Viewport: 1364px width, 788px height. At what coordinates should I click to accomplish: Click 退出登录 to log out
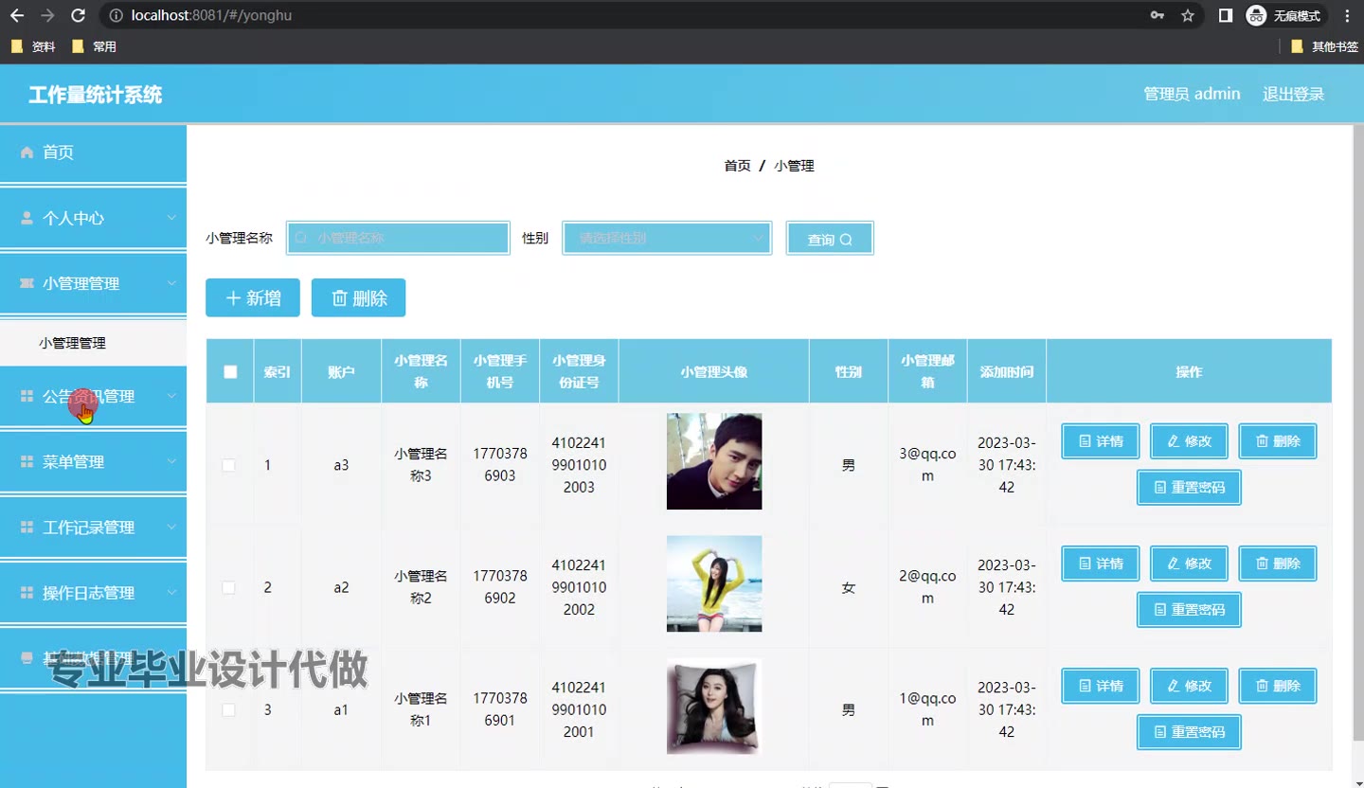1293,94
